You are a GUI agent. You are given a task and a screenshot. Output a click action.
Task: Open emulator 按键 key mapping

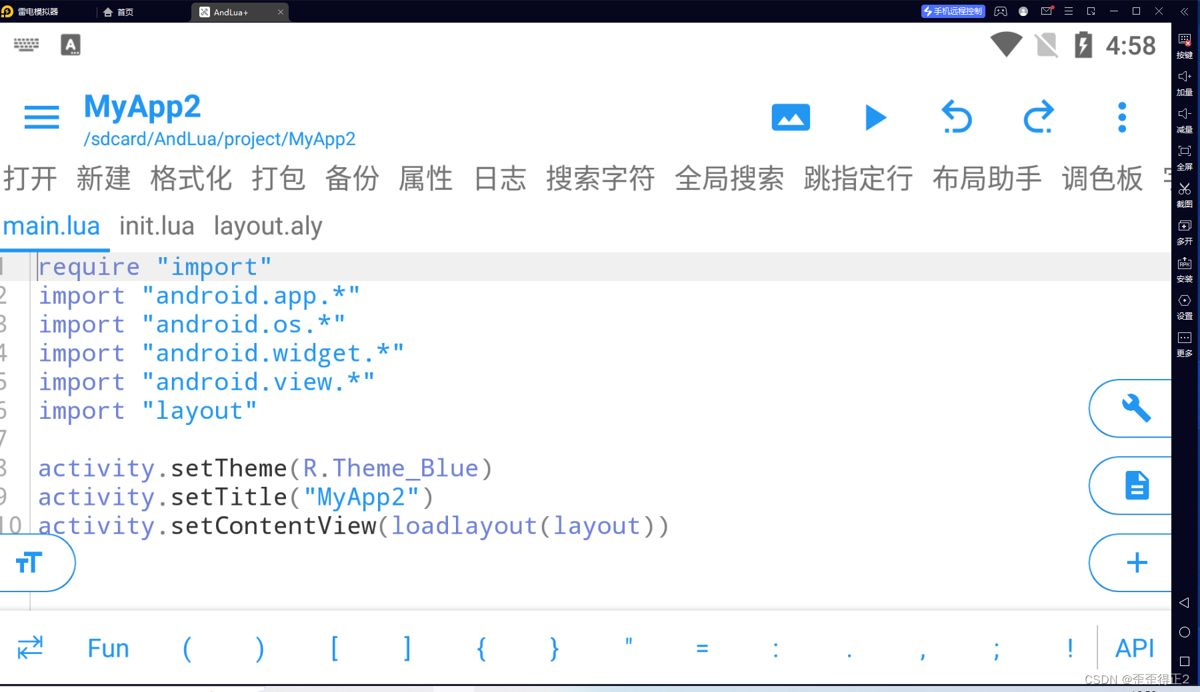pos(1185,46)
